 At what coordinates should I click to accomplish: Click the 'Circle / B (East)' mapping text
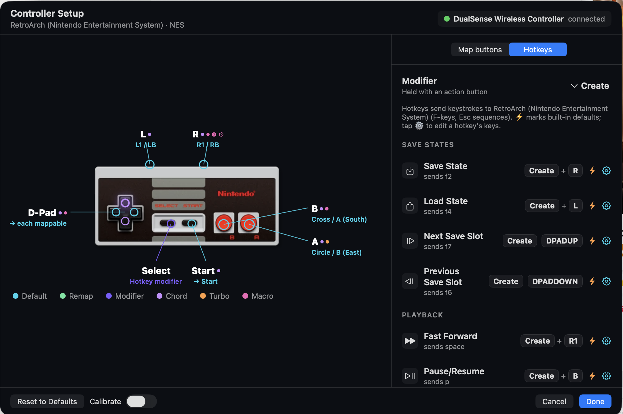[x=337, y=252]
